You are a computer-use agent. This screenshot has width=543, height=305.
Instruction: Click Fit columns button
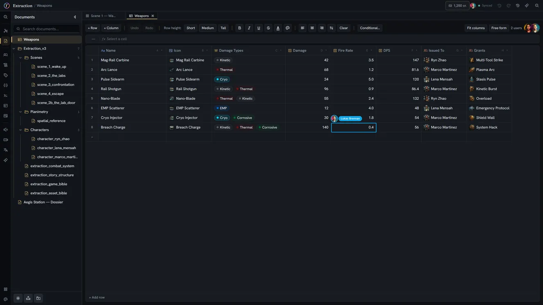click(476, 28)
